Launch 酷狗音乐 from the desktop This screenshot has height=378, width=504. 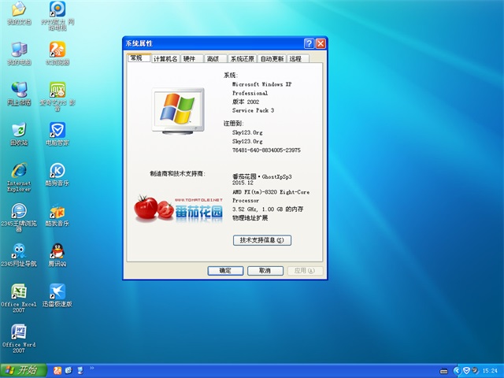pyautogui.click(x=57, y=172)
